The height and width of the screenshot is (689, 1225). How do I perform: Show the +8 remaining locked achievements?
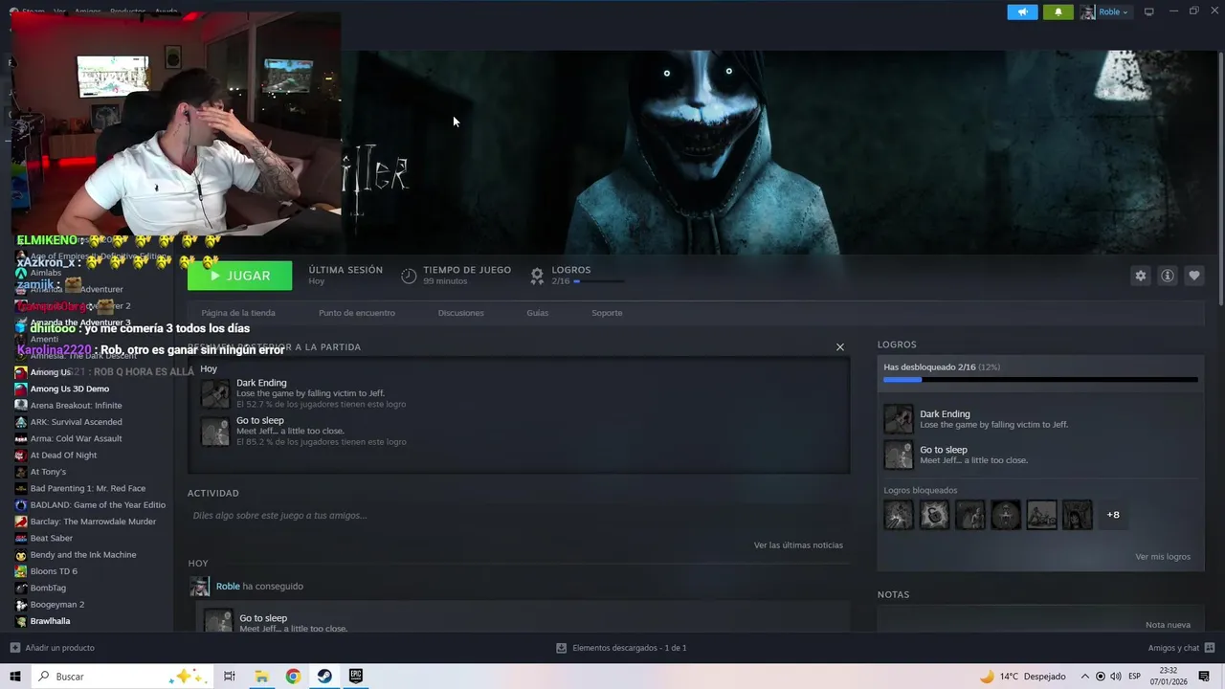tap(1113, 515)
